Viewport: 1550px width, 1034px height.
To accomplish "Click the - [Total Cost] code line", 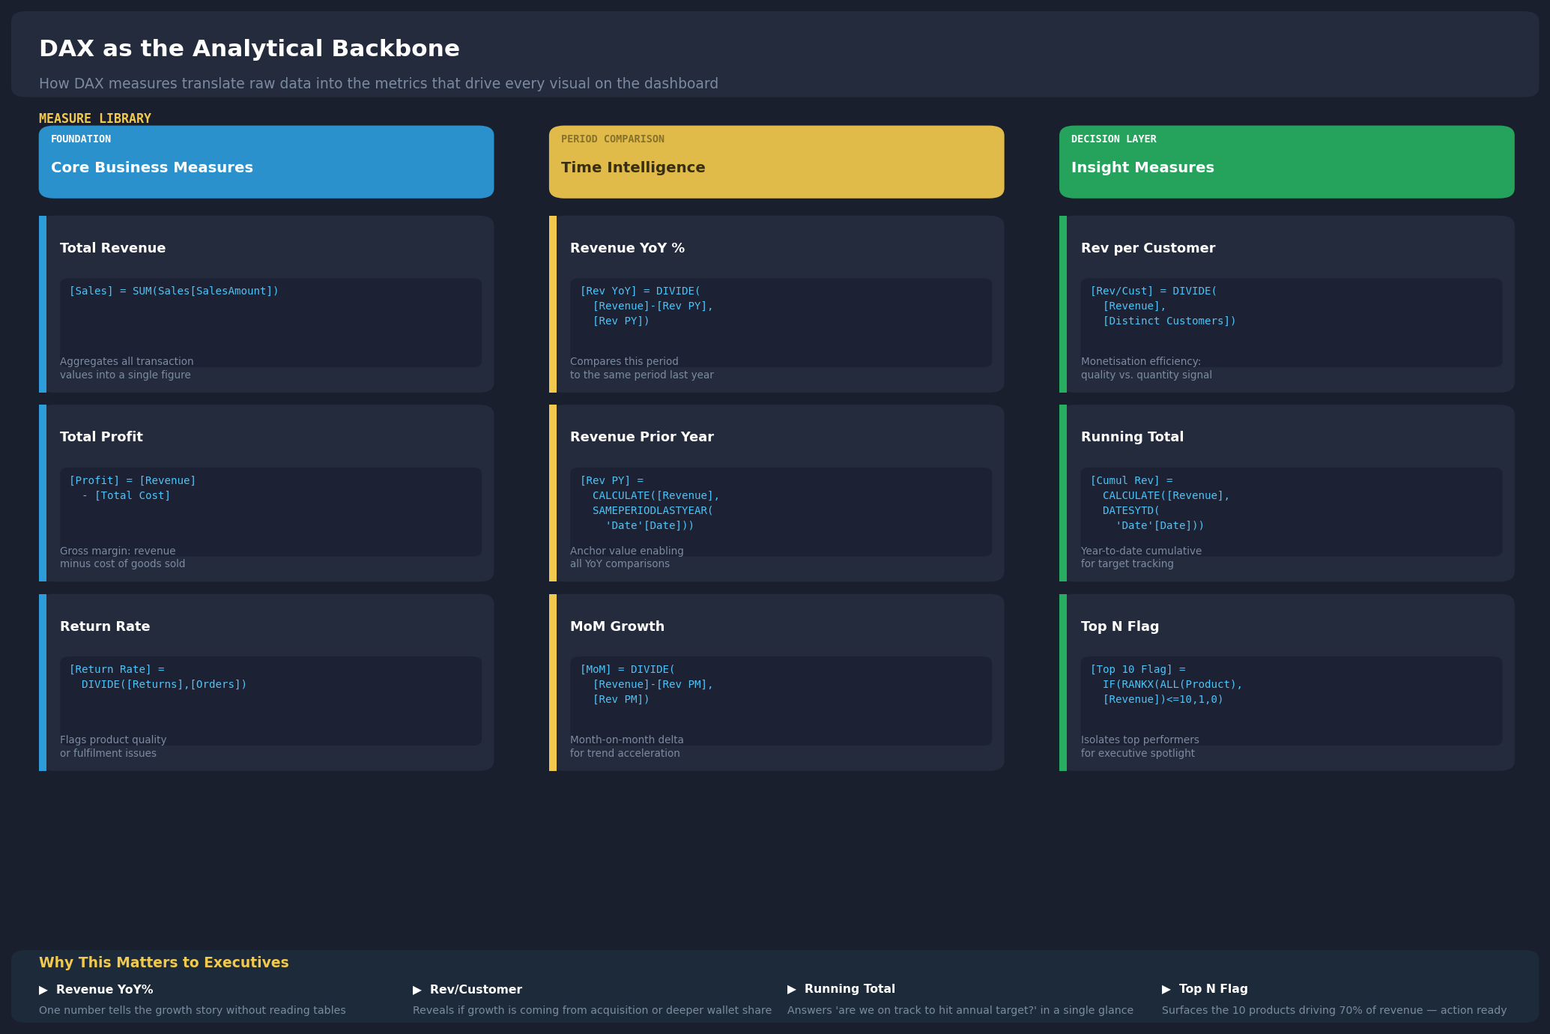I will tap(126, 495).
